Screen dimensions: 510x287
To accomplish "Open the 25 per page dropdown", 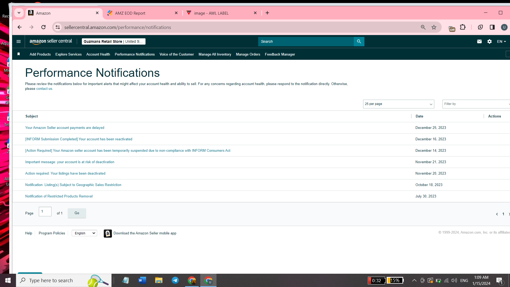I will pos(398,104).
